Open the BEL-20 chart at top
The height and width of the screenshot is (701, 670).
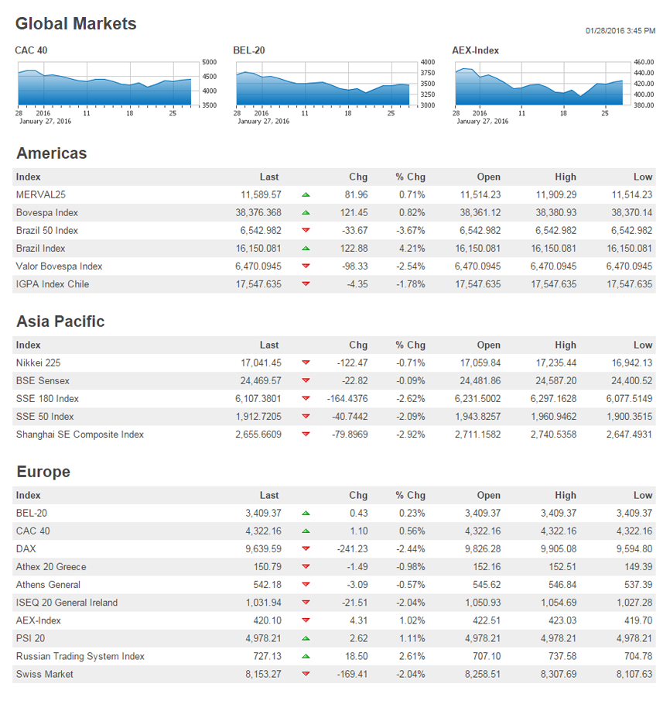coord(323,85)
